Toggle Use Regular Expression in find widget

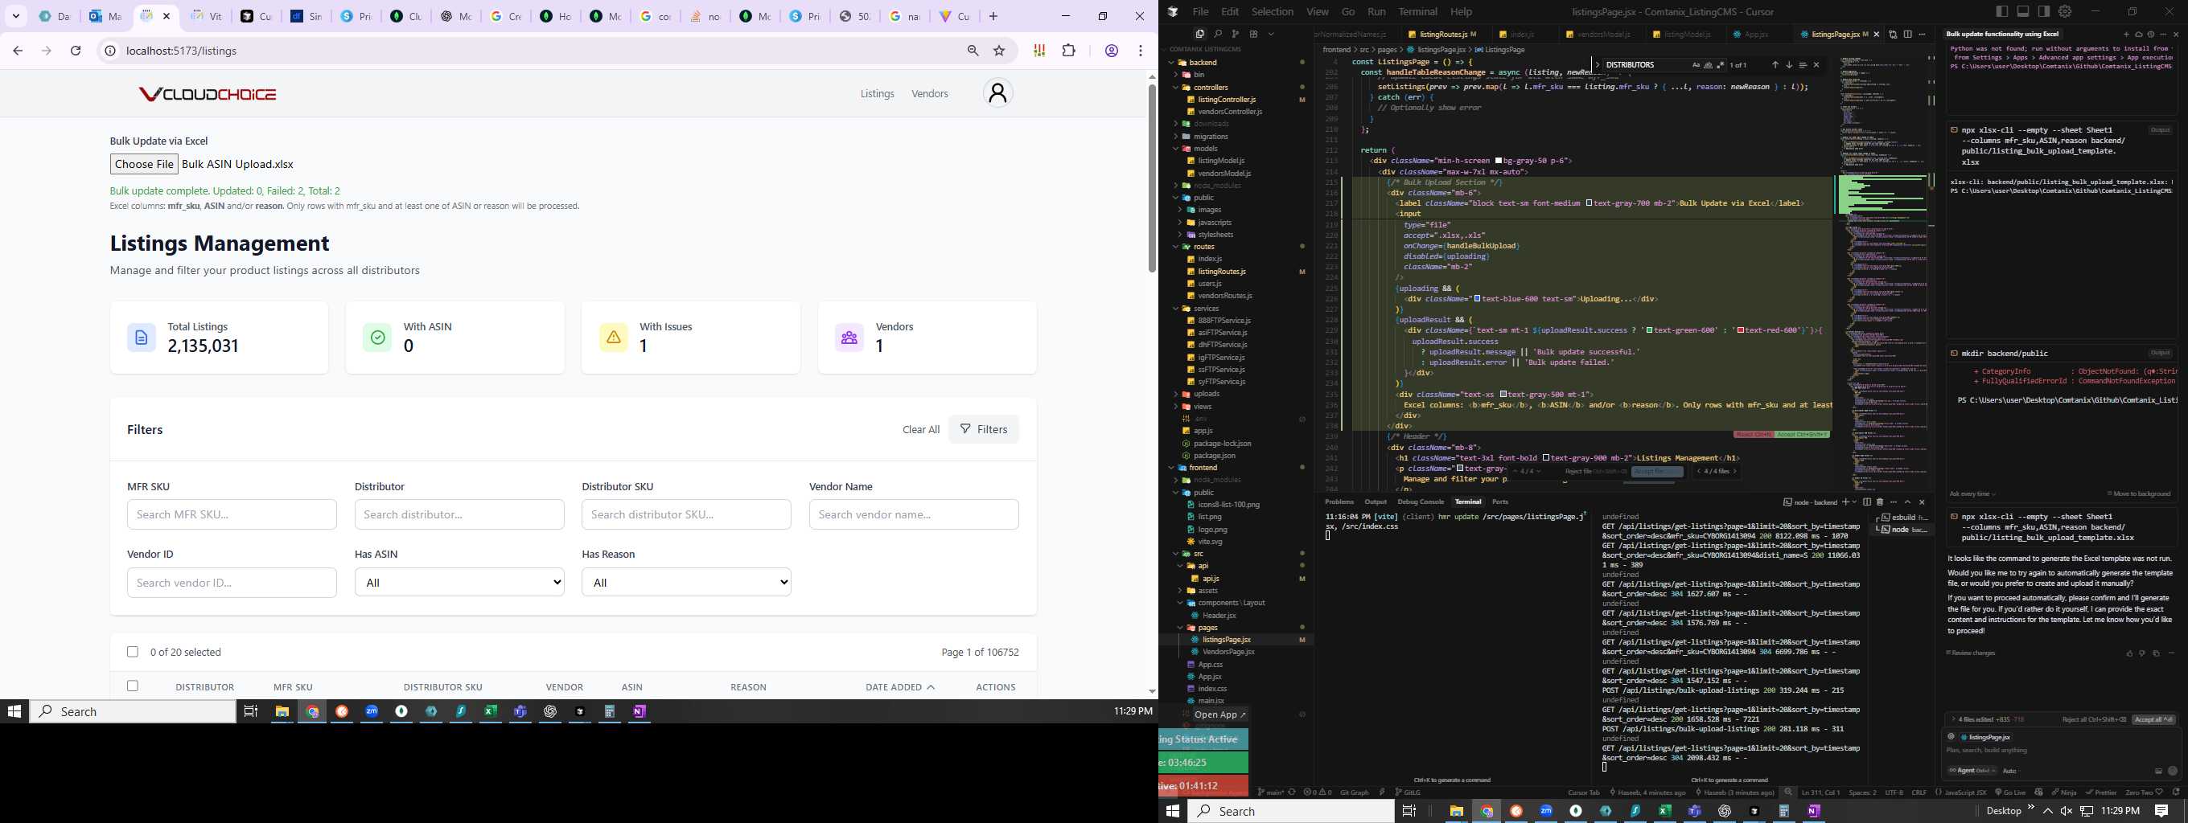click(1720, 64)
